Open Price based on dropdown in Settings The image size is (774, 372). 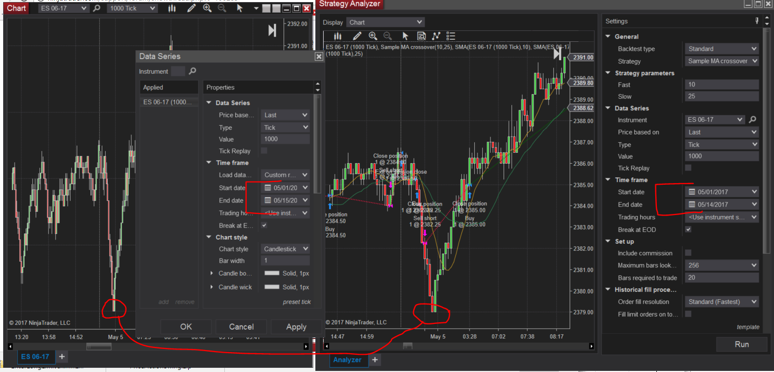(x=722, y=132)
